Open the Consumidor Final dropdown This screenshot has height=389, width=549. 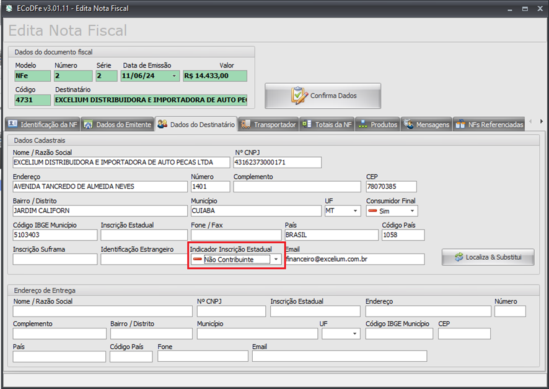point(412,211)
